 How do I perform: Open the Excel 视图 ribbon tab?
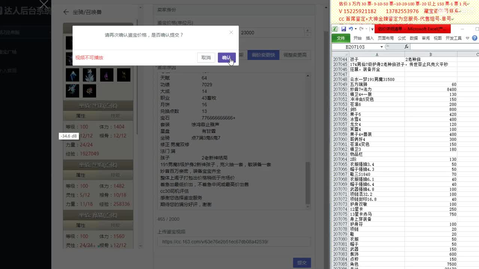pyautogui.click(x=437, y=38)
